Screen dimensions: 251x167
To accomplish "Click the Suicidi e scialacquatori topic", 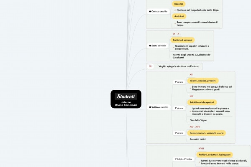I will coord(202,102).
